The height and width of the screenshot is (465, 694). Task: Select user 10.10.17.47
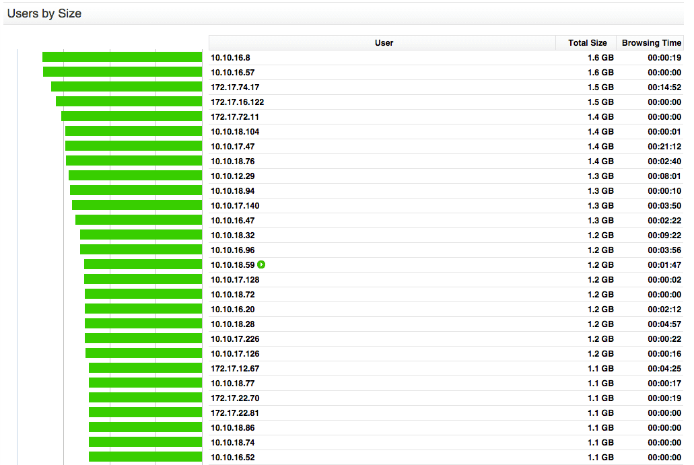tap(232, 147)
